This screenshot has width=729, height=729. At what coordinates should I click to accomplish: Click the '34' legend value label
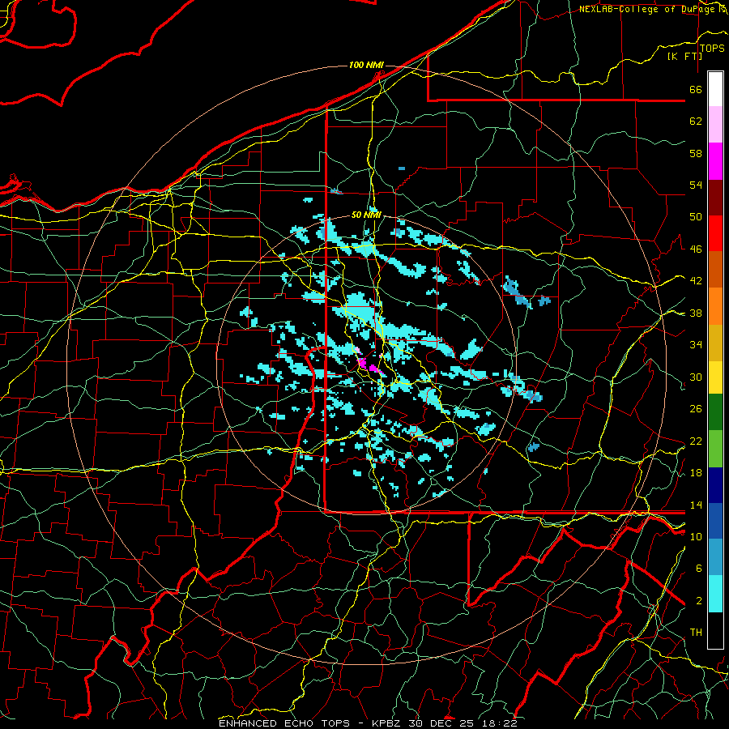[696, 344]
